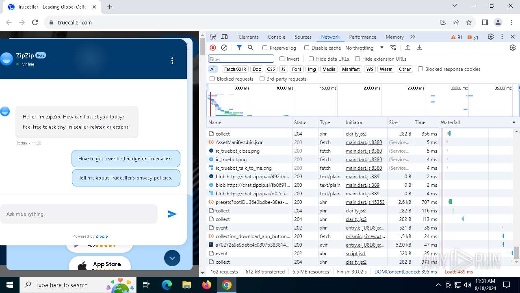Open network conditions wifi icon

[x=393, y=48]
